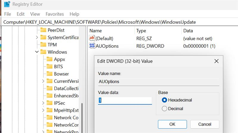Image resolution: width=238 pixels, height=133 pixels.
Task: Open the File menu
Action: pos(8,14)
